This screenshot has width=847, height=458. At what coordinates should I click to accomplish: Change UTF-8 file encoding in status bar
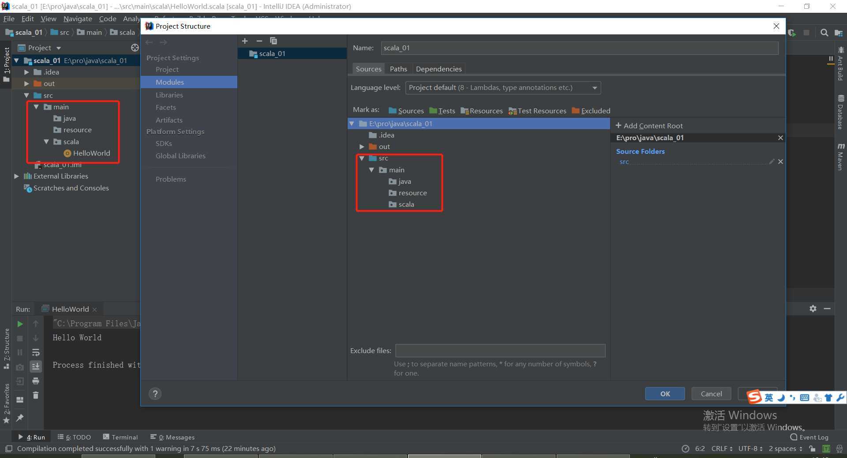[x=750, y=448]
